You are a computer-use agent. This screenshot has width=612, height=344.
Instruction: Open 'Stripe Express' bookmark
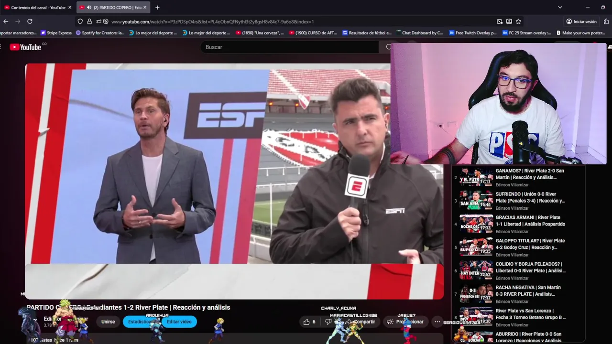[x=56, y=33]
